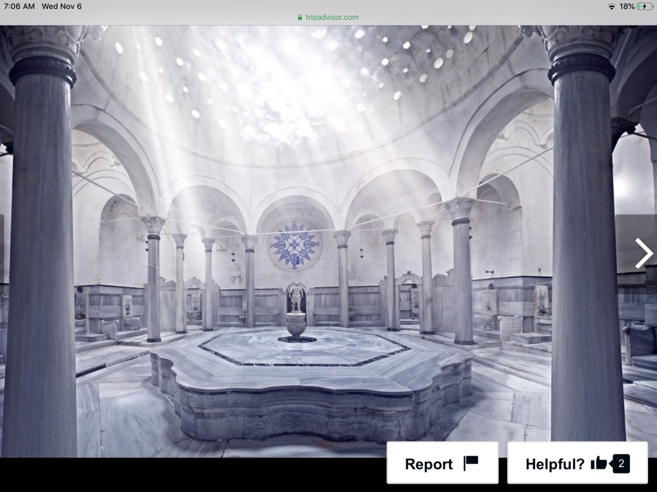Screen dimensions: 657x492
Task: Tap the Wed Nov 6 date in the status bar
Action: (x=62, y=7)
